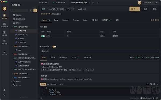
Task: Open the 实际请求 response tab
Action: pos(87,58)
